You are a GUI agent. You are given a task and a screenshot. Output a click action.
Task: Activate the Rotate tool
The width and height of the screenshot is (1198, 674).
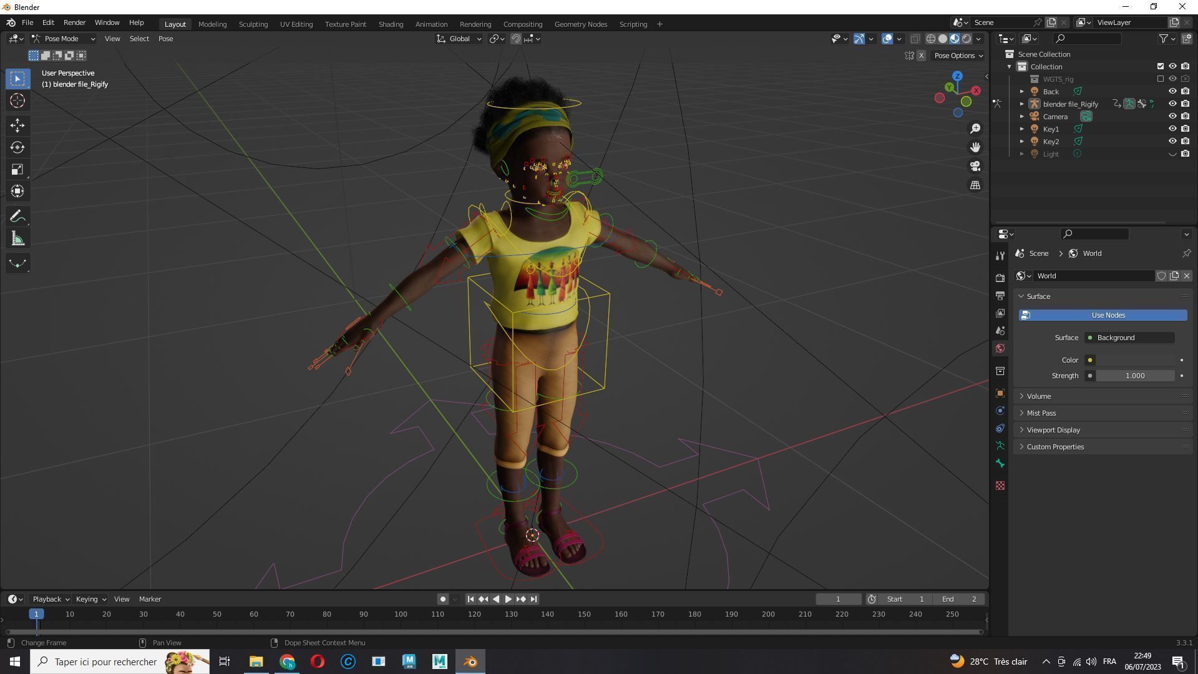click(17, 147)
